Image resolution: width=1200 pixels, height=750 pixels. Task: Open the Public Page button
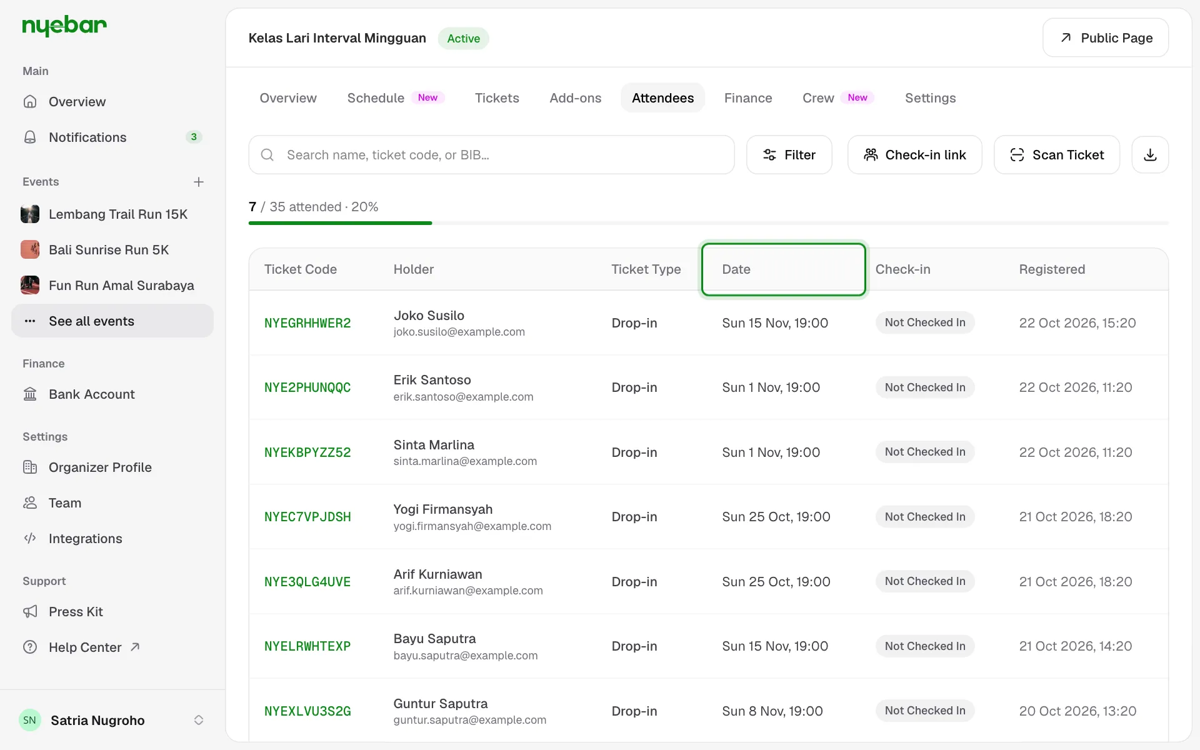1106,37
